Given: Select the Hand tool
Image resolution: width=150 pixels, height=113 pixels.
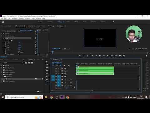Looking at the screenshot, I should click(x=47, y=79).
